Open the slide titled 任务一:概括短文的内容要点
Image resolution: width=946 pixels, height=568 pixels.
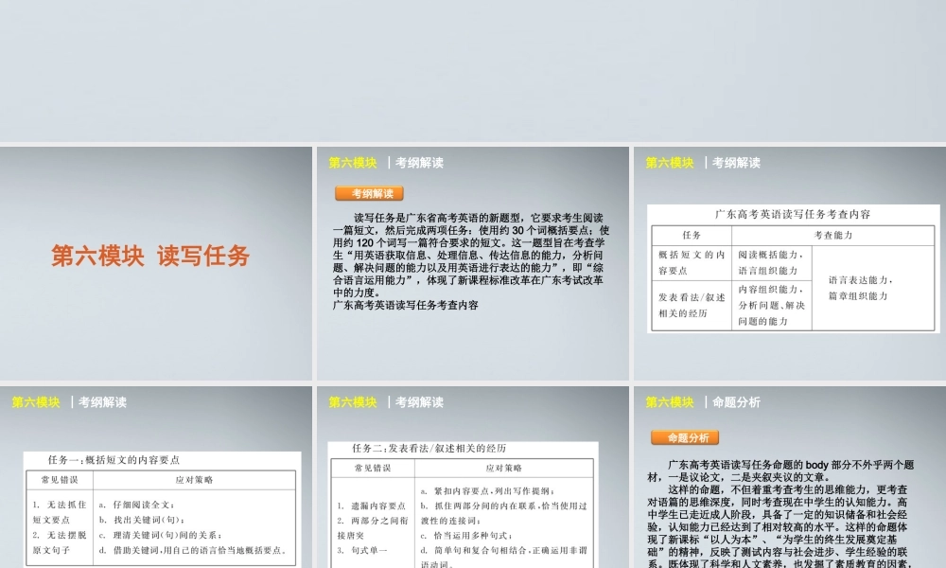pos(156,477)
